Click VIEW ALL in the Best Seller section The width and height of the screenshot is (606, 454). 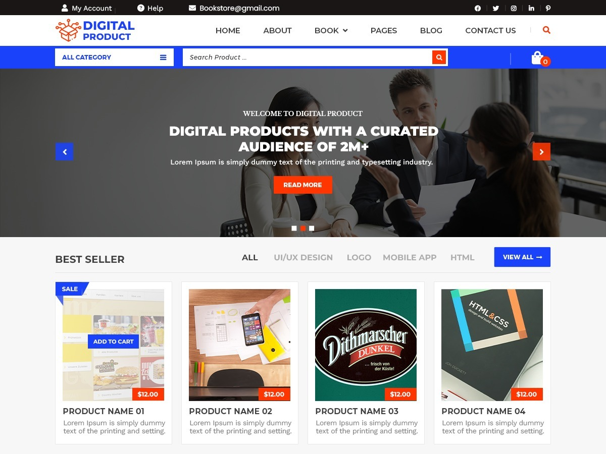tap(522, 257)
